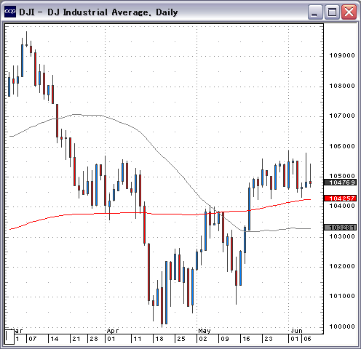Image resolution: width=361 pixels, height=349 pixels.
Task: Click date label 11 on time axis
Action: click(x=138, y=339)
